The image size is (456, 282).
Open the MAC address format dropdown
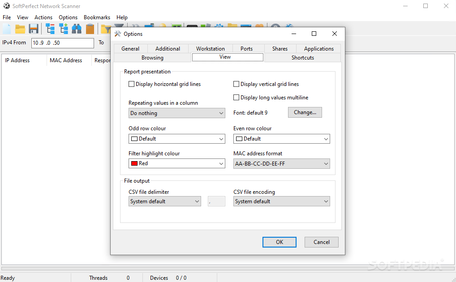coord(281,164)
